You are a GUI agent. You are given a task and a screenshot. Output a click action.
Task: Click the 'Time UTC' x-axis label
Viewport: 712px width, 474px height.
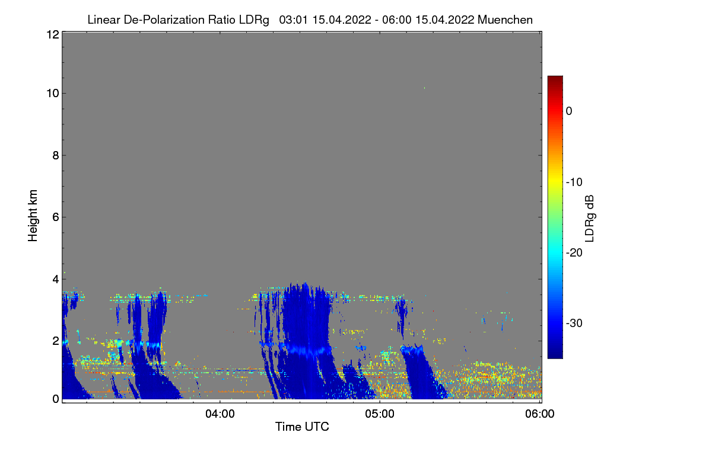[302, 426]
